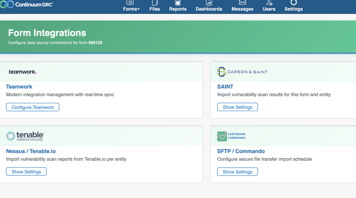Image resolution: width=356 pixels, height=198 pixels.
Task: Click the Forms list icon in the navbar
Action: pos(130,2)
